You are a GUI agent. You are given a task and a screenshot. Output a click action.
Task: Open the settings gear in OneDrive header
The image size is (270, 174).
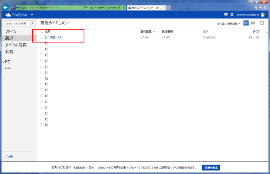click(232, 15)
